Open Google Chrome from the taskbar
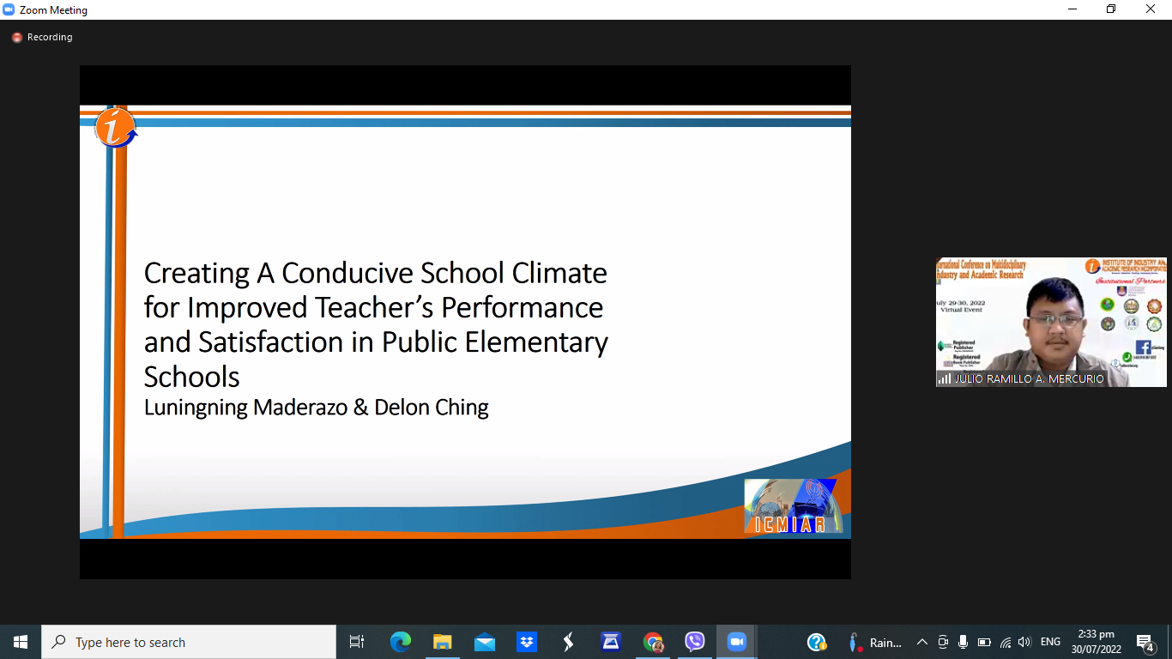Image resolution: width=1172 pixels, height=659 pixels. coord(653,642)
